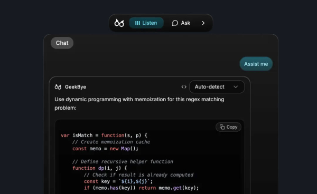The width and height of the screenshot is (317, 194).
Task: Click the line 'const key = `${i},${j}`;'
Action: pos(118,181)
